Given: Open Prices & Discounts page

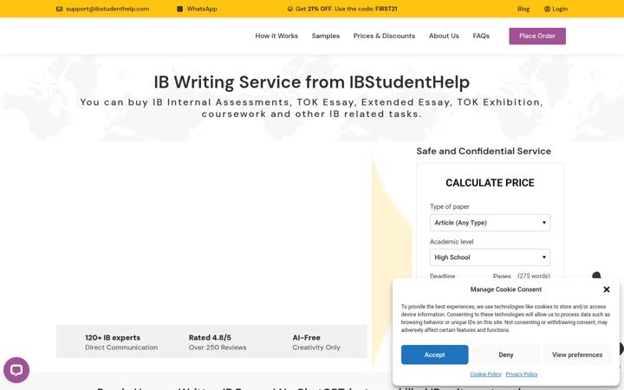Looking at the screenshot, I should tap(384, 36).
